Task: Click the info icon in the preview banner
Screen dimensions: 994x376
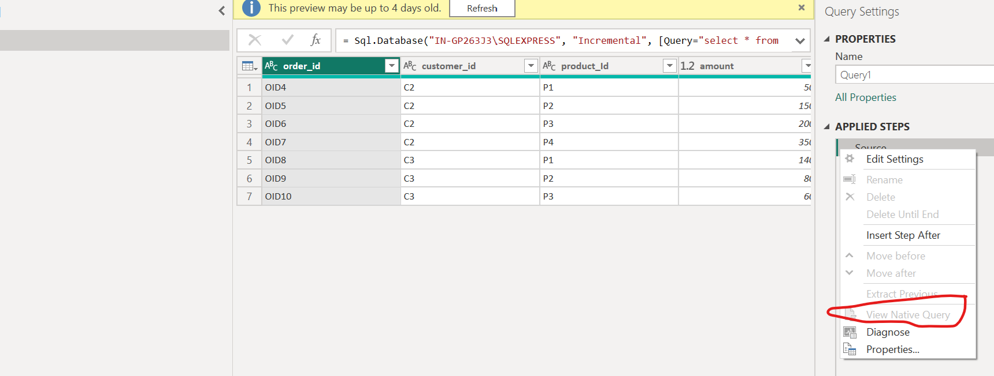Action: point(251,8)
